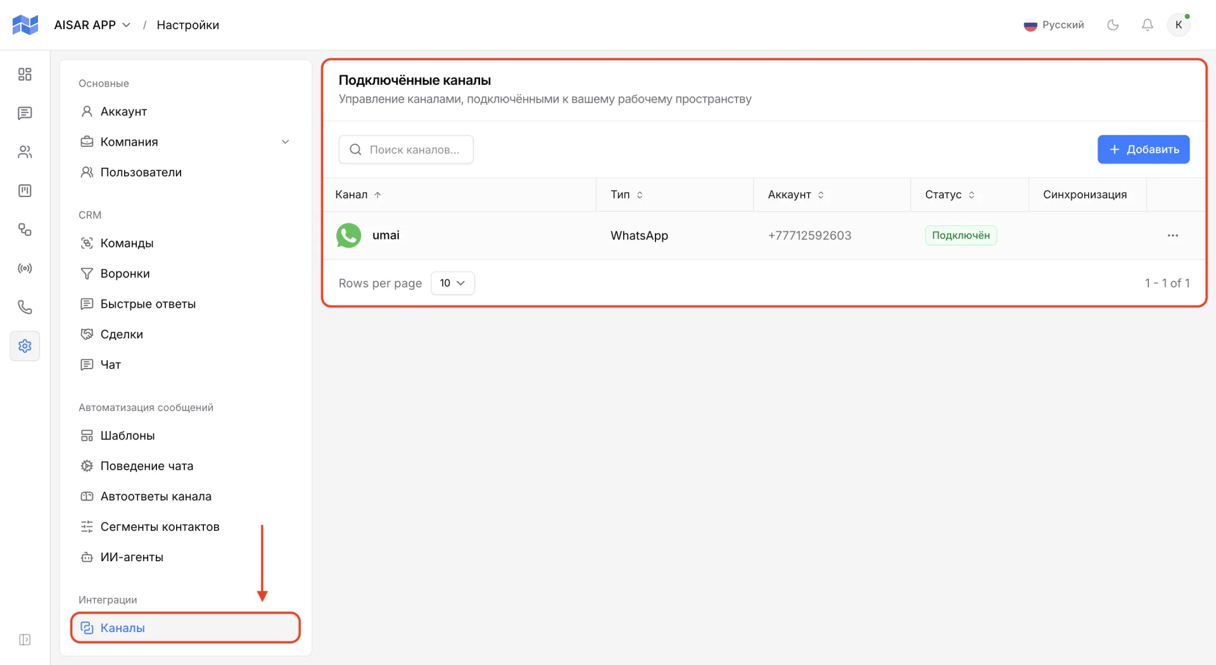1216x665 pixels.
Task: Click the WhatsApp type cell
Action: [x=639, y=236]
